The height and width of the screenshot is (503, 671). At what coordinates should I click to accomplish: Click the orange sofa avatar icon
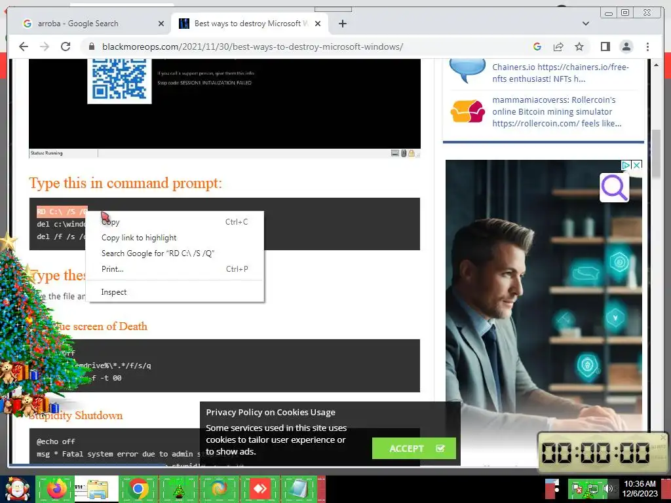pos(467,111)
